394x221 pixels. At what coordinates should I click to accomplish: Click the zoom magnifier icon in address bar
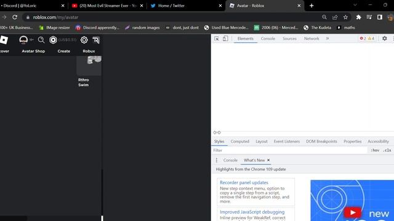click(324, 17)
